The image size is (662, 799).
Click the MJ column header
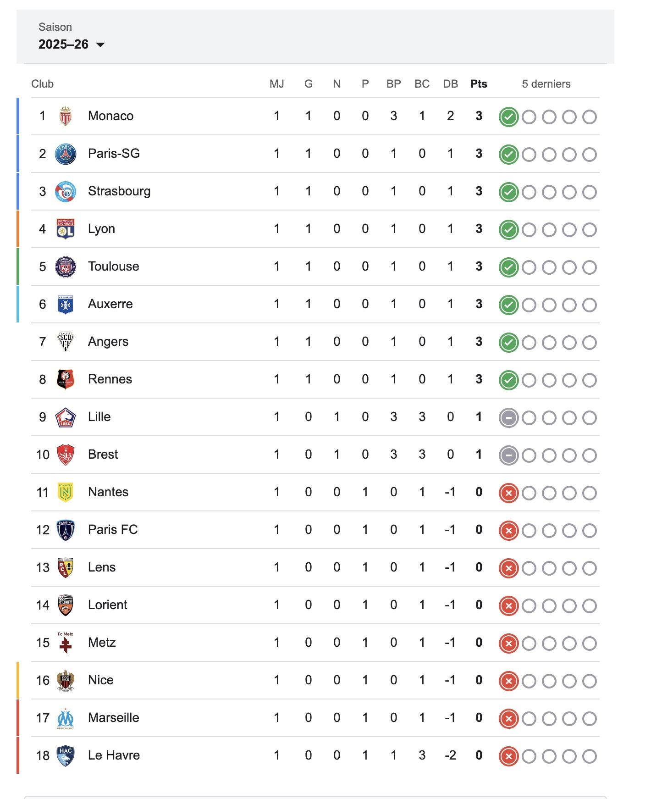[x=276, y=84]
